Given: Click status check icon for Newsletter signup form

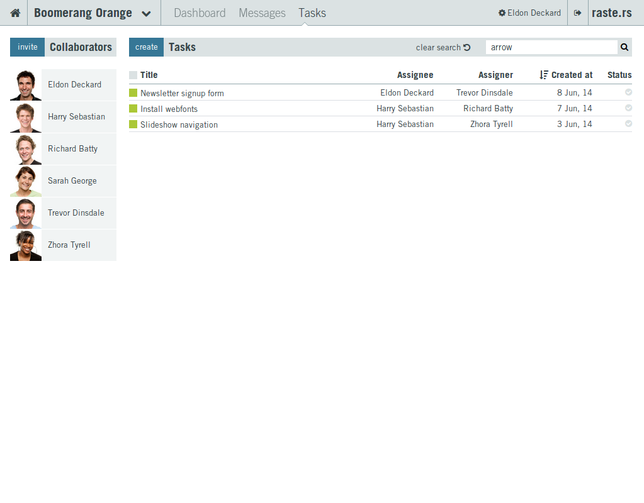Looking at the screenshot, I should coord(628,92).
